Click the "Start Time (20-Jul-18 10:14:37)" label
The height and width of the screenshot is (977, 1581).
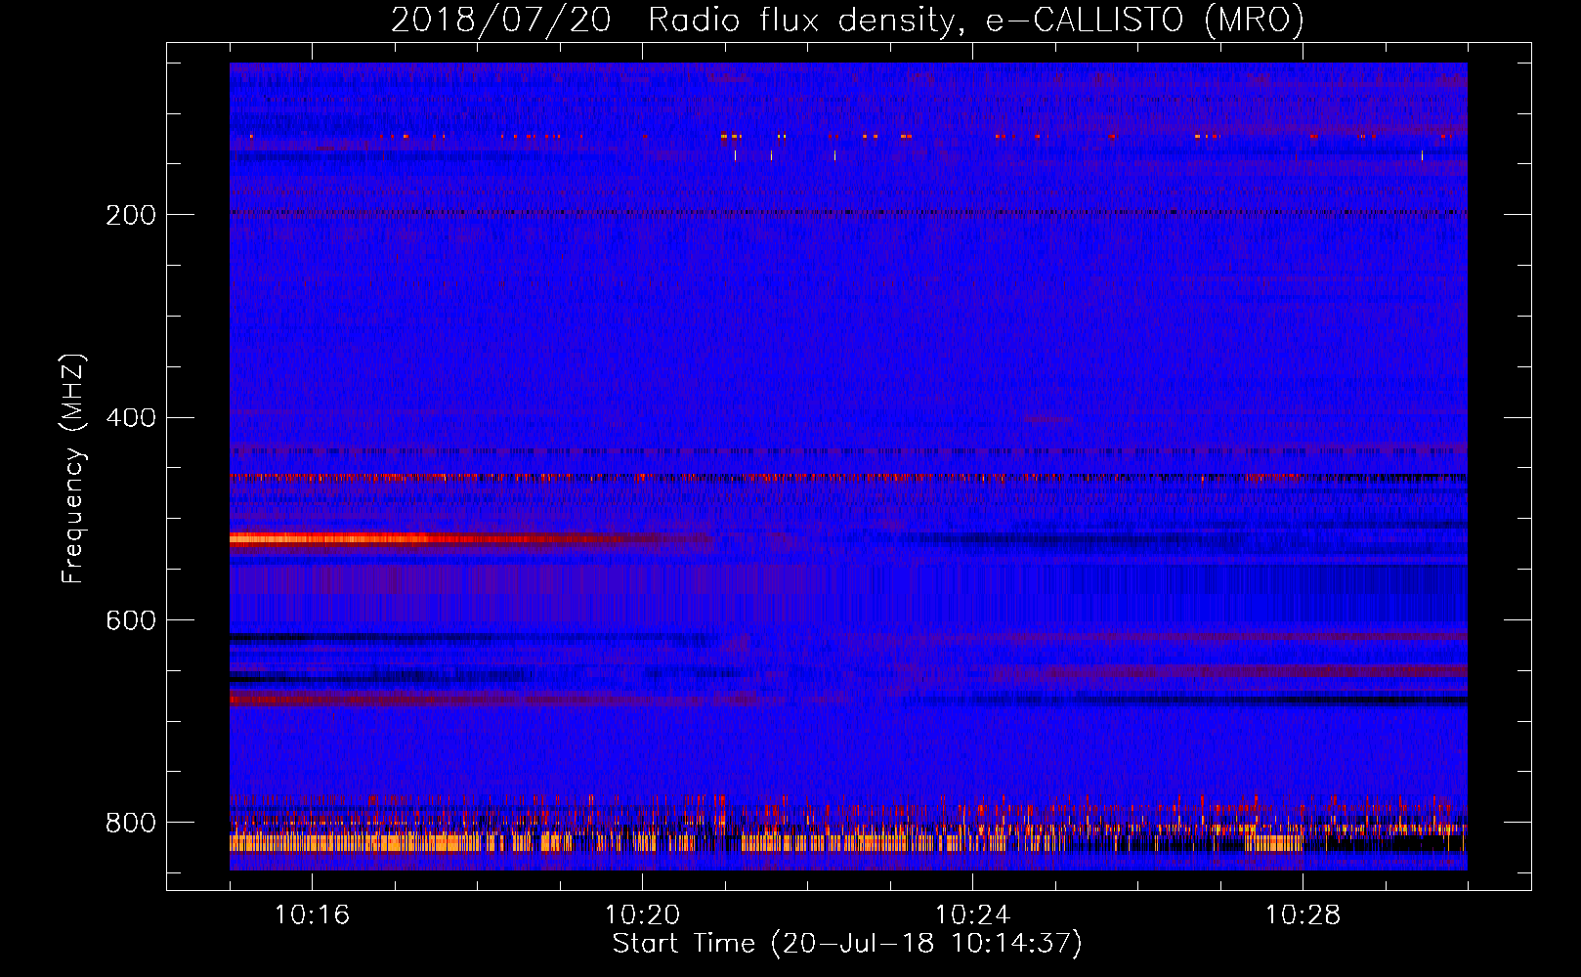coord(847,944)
